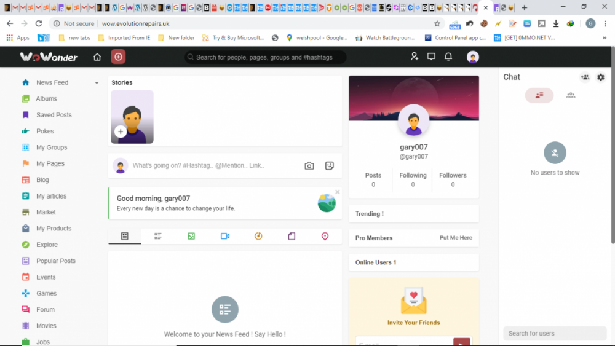Open notifications bell icon

448,57
